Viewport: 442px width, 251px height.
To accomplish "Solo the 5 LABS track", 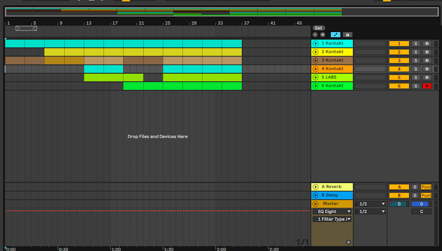I will [415, 77].
